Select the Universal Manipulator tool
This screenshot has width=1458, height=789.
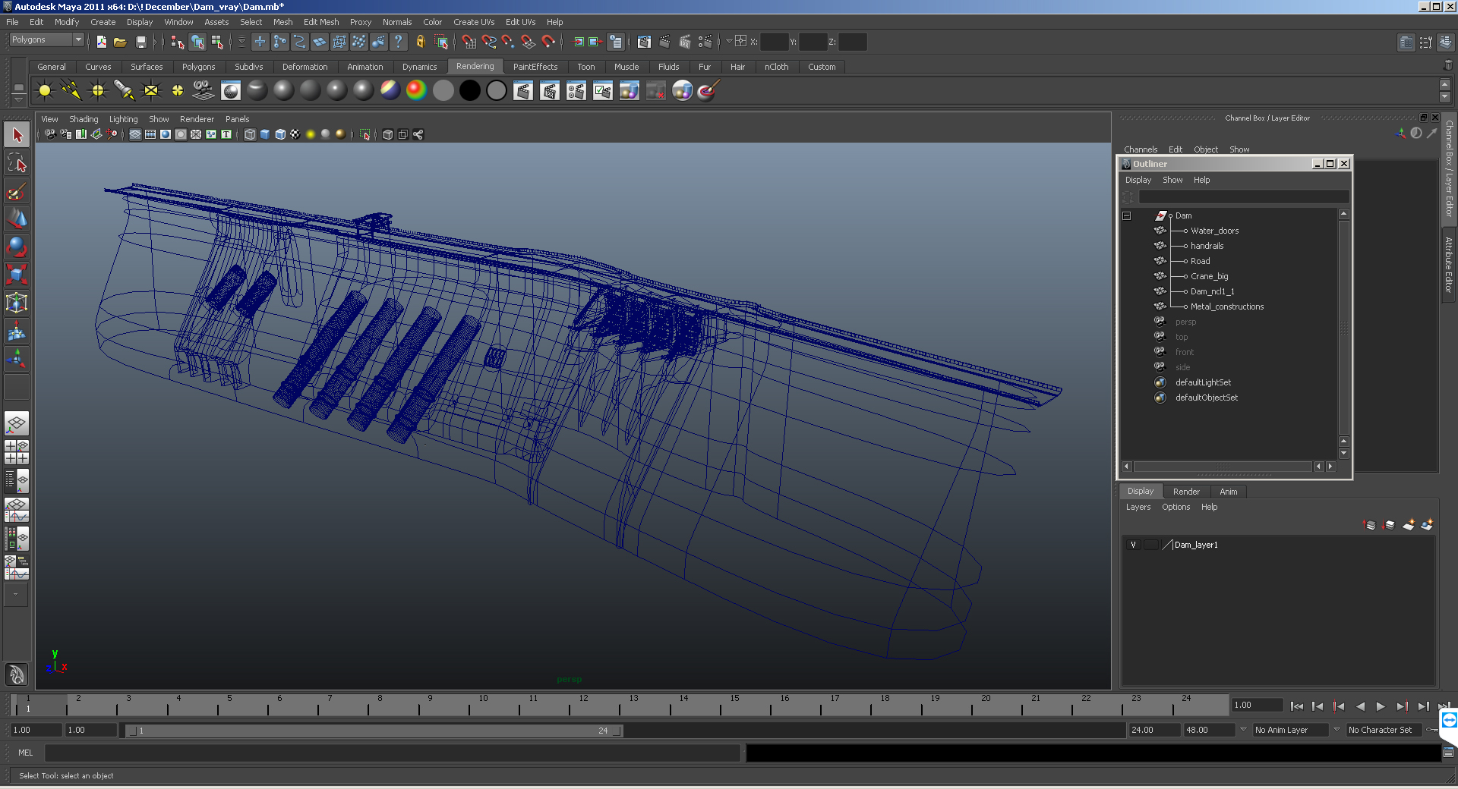coord(17,303)
